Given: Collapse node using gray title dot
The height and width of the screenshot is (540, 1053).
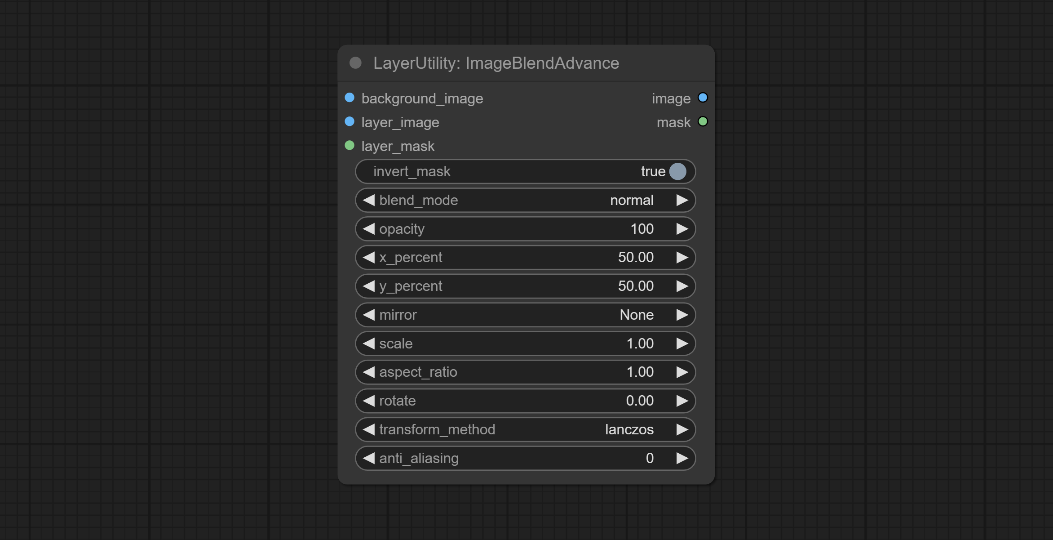Looking at the screenshot, I should pos(355,63).
